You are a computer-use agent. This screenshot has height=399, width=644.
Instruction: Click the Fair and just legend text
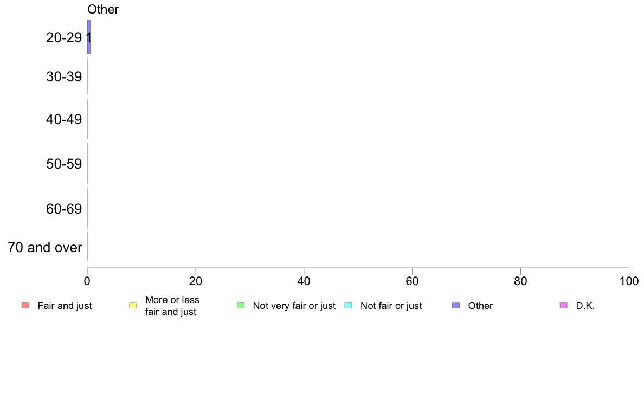click(65, 306)
